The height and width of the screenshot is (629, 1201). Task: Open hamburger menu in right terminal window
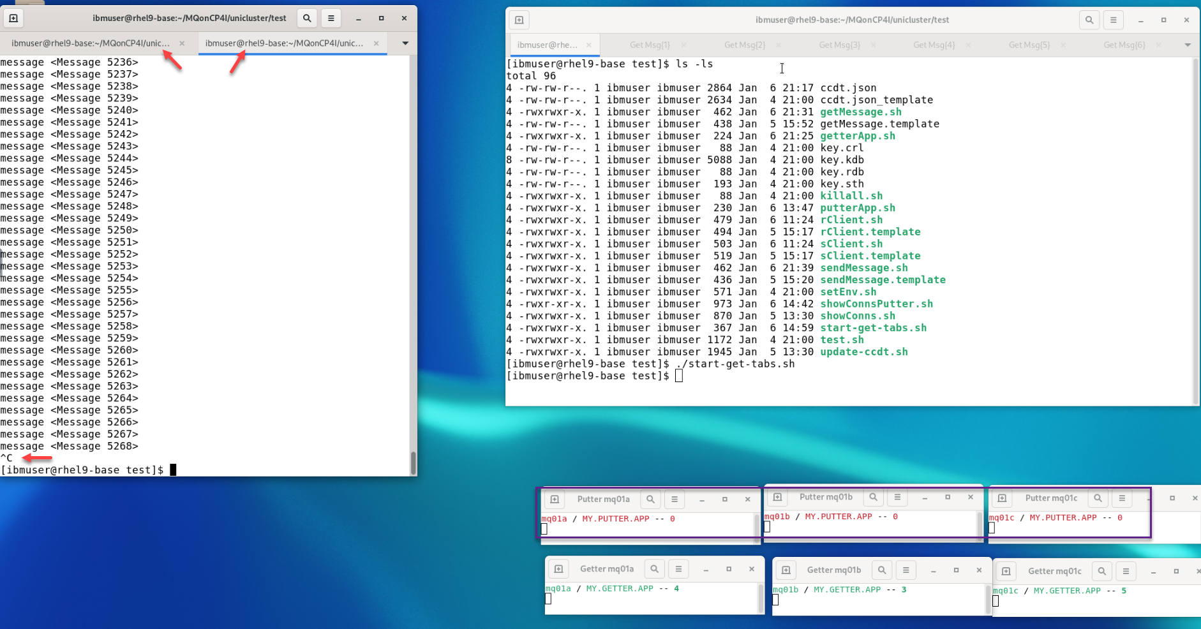(1113, 20)
